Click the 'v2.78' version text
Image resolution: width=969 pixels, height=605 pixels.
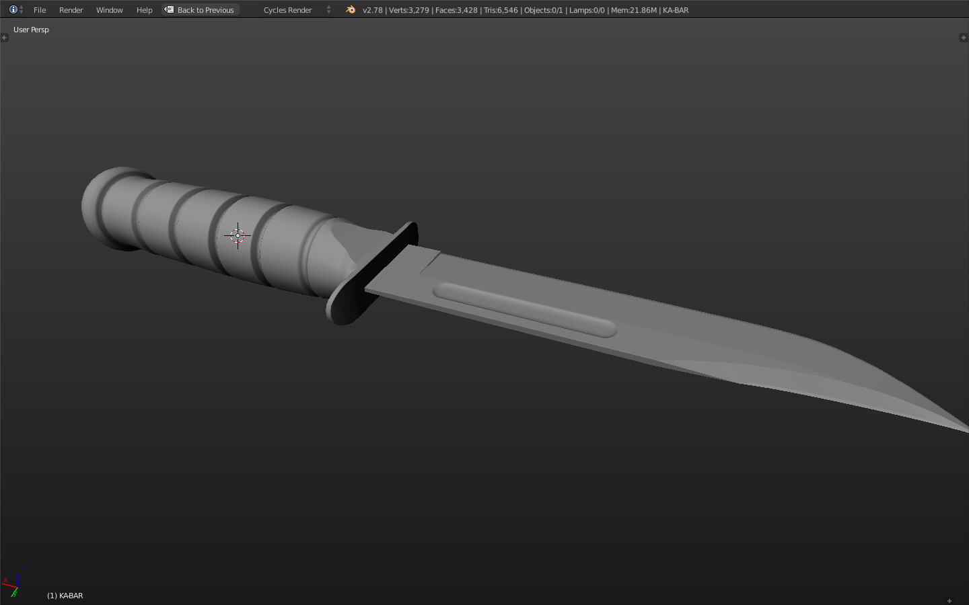click(x=372, y=10)
